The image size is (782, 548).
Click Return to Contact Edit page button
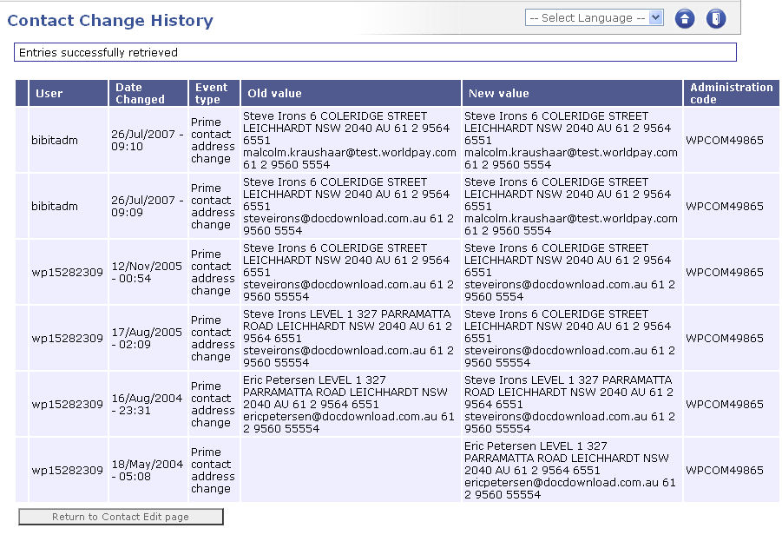coord(121,517)
